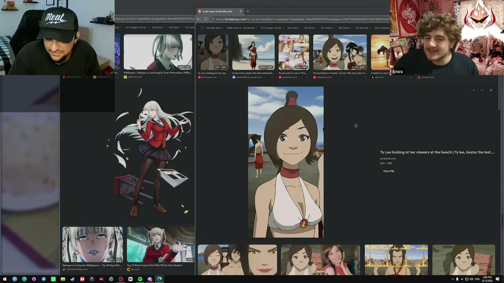This screenshot has width=504, height=283.
Task: Open the 'All layouts' filter dropdown
Action: click(363, 28)
